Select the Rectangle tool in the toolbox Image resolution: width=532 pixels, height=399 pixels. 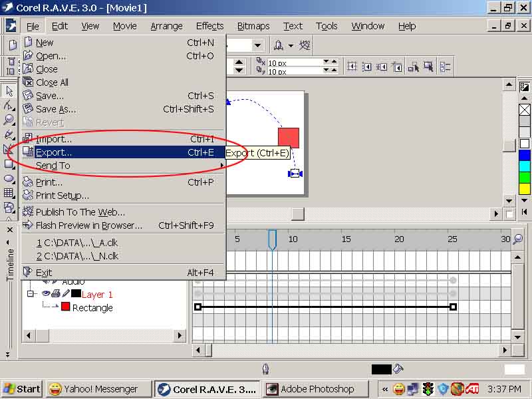click(9, 164)
